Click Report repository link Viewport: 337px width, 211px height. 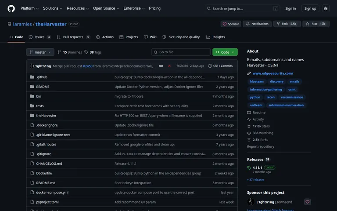coord(261,147)
